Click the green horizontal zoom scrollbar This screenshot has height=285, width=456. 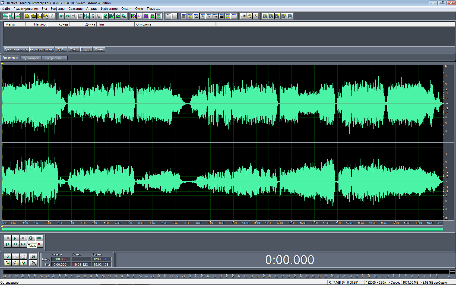(223, 229)
